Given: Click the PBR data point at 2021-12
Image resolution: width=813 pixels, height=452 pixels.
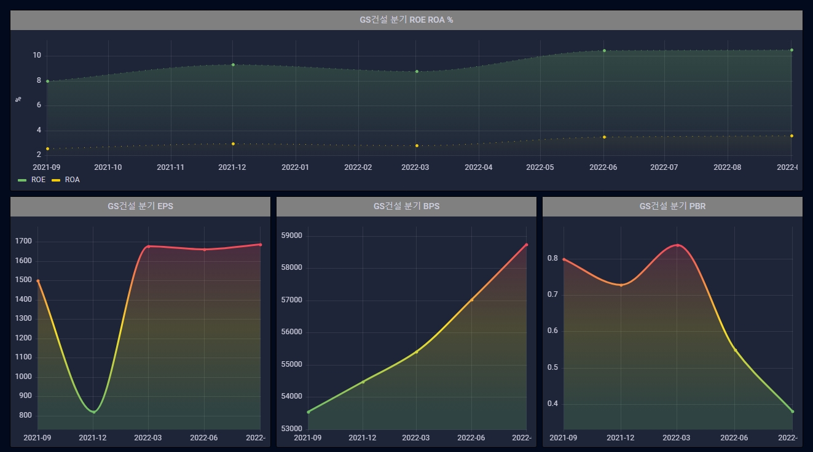Looking at the screenshot, I should coord(621,285).
